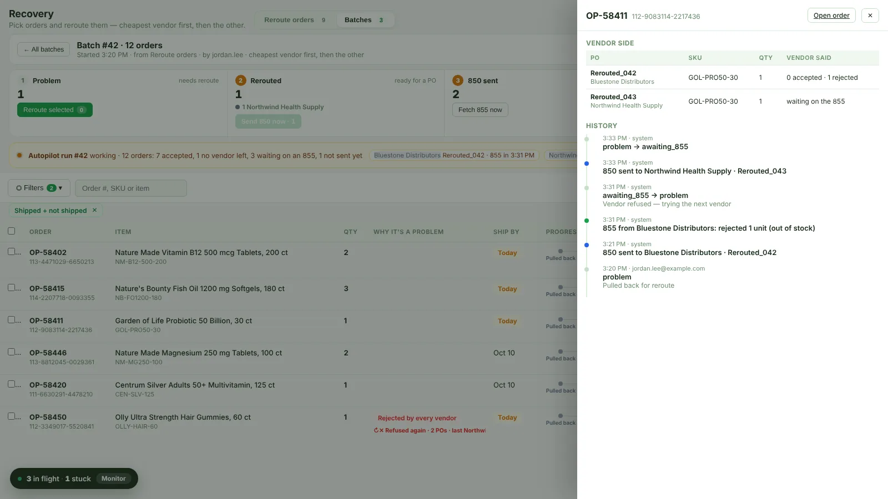Image resolution: width=888 pixels, height=499 pixels.
Task: Remove the 'Shipped + not shipped' filter chip
Action: pos(94,210)
